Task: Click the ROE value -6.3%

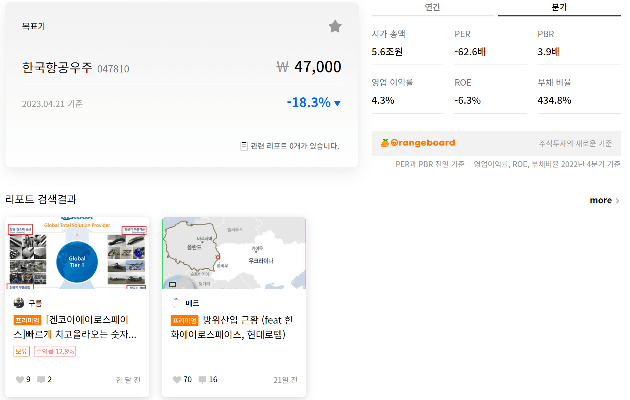Action: coord(468,101)
